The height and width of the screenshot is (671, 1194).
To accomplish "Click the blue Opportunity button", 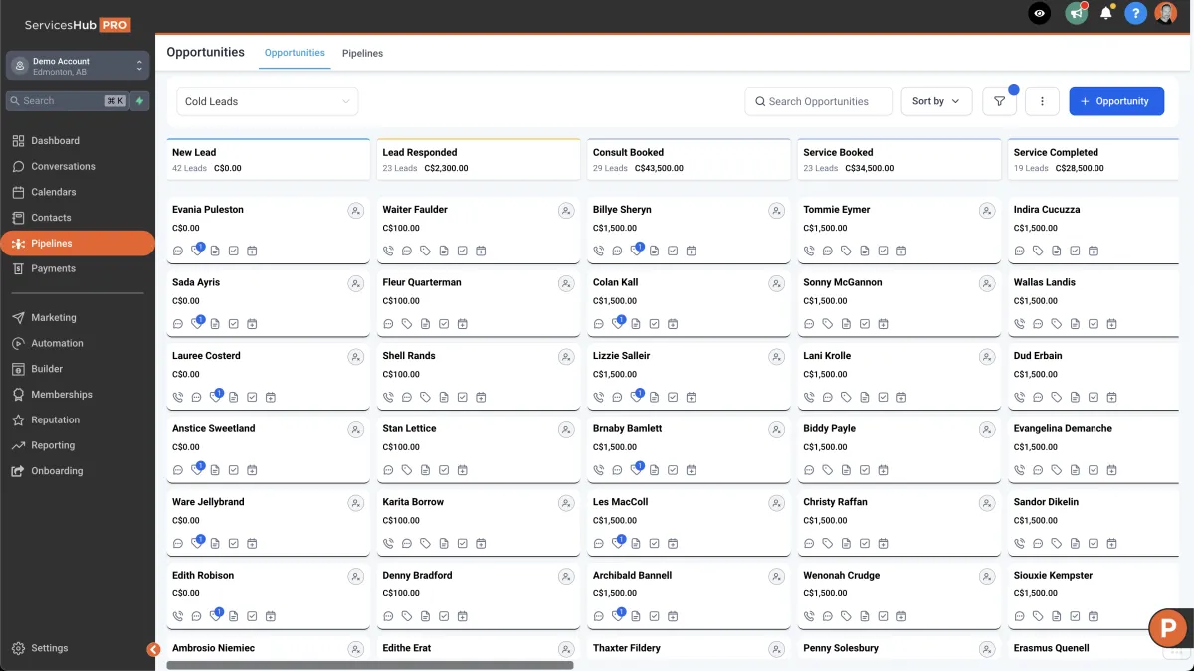I will click(x=1116, y=101).
